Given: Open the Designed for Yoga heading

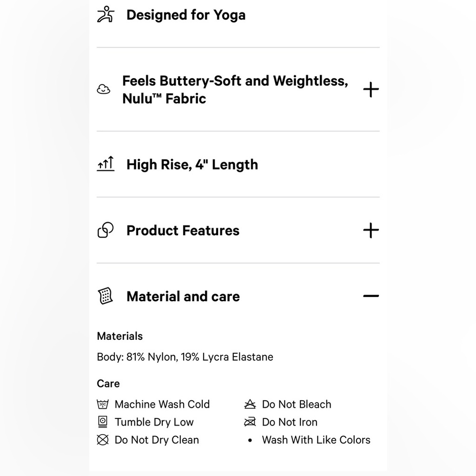Looking at the screenshot, I should 186,15.
